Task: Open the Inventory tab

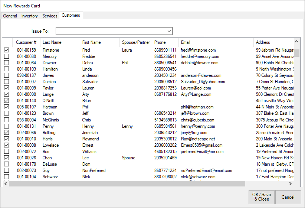Action: [x=30, y=16]
